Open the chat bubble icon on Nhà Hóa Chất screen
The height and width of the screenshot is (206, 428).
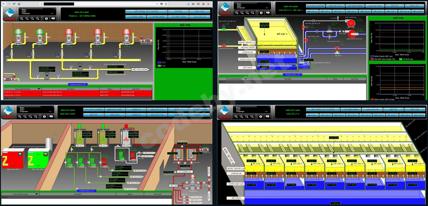pyautogui.click(x=51, y=116)
